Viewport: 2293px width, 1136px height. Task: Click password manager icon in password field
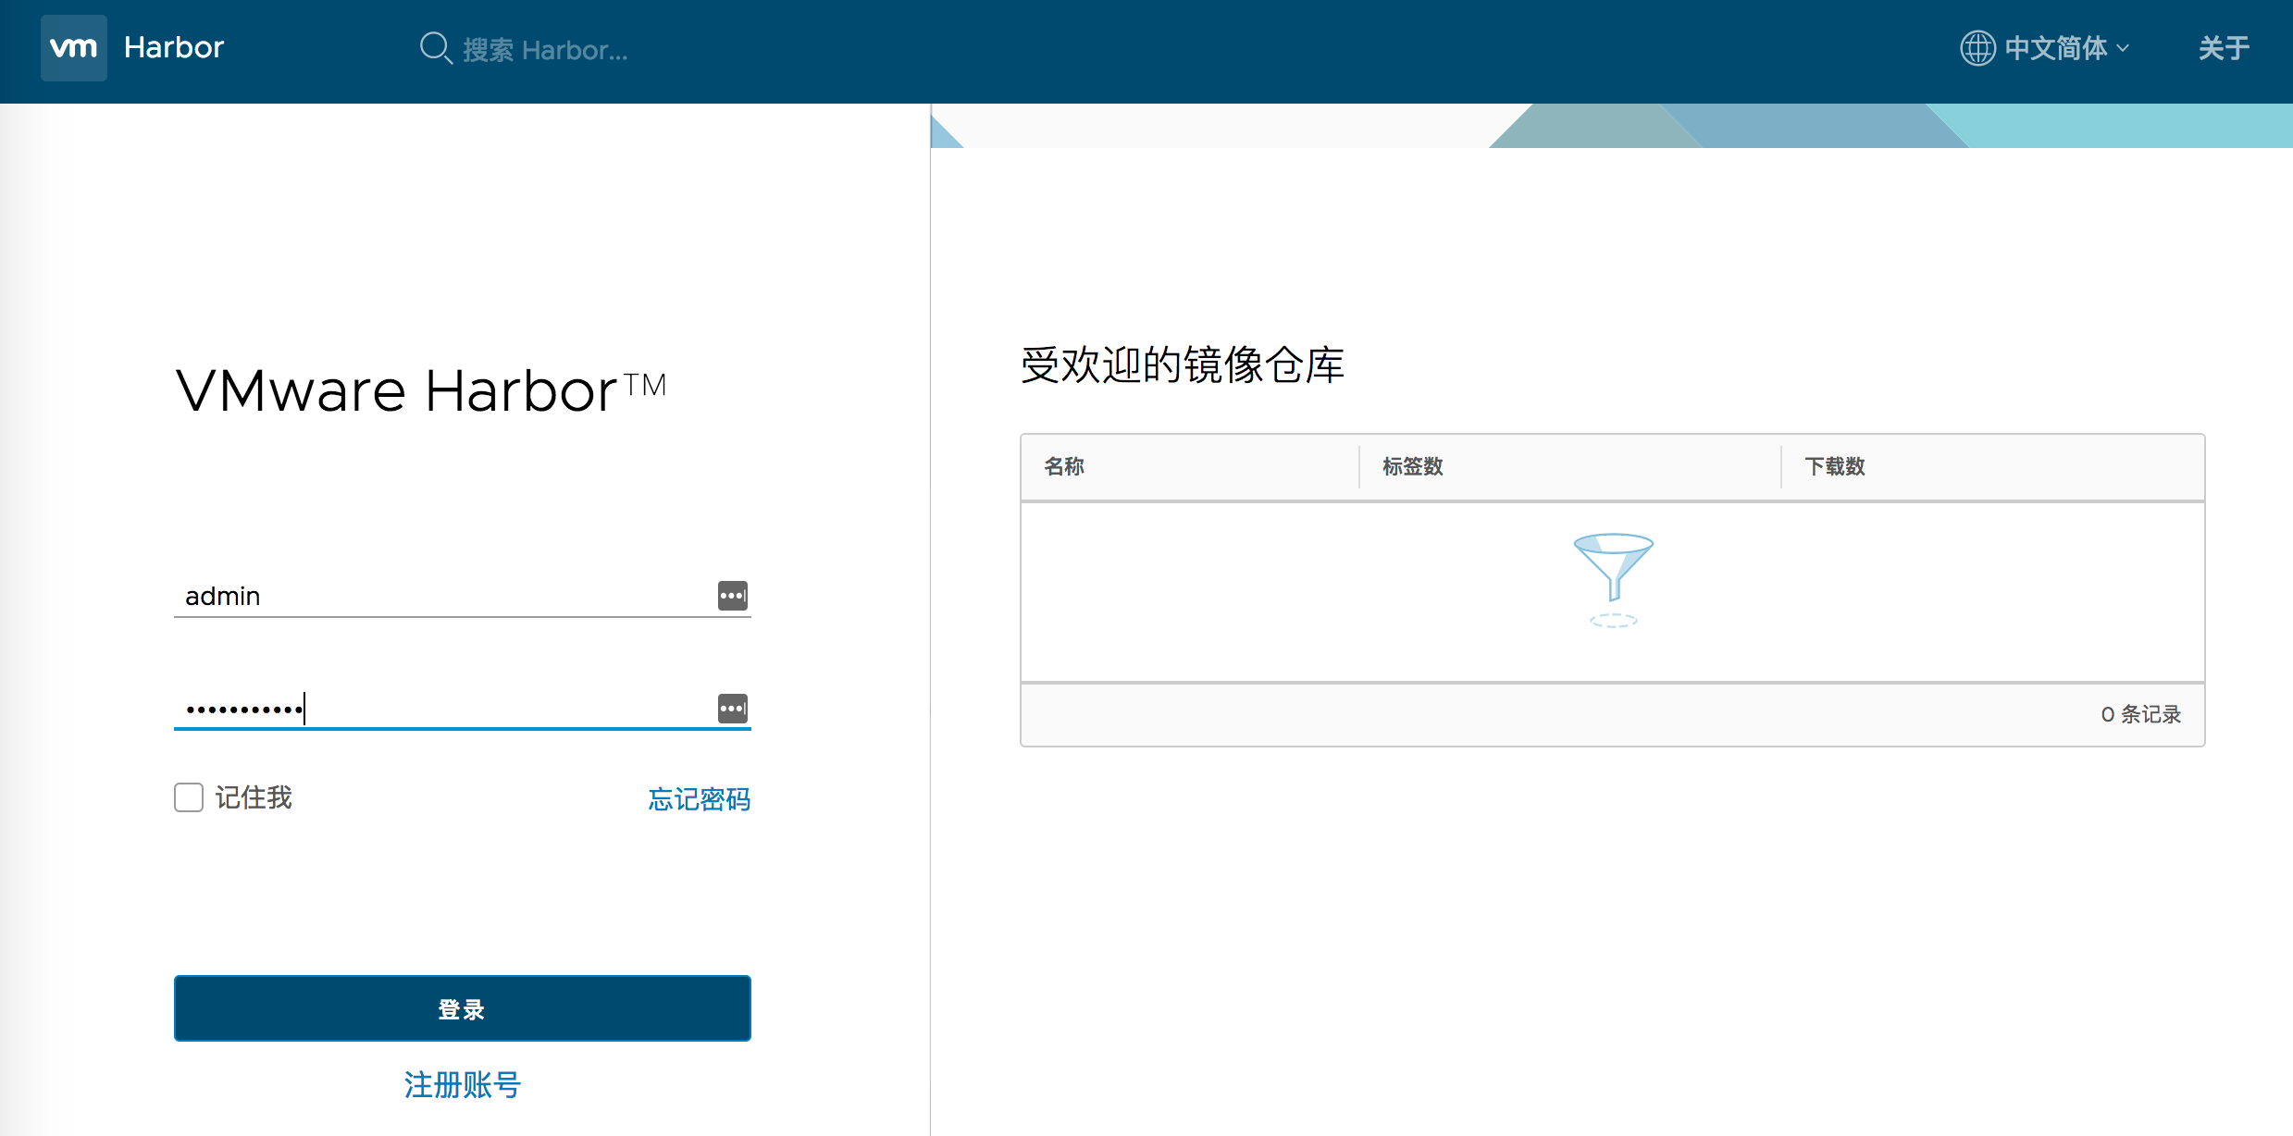[732, 709]
